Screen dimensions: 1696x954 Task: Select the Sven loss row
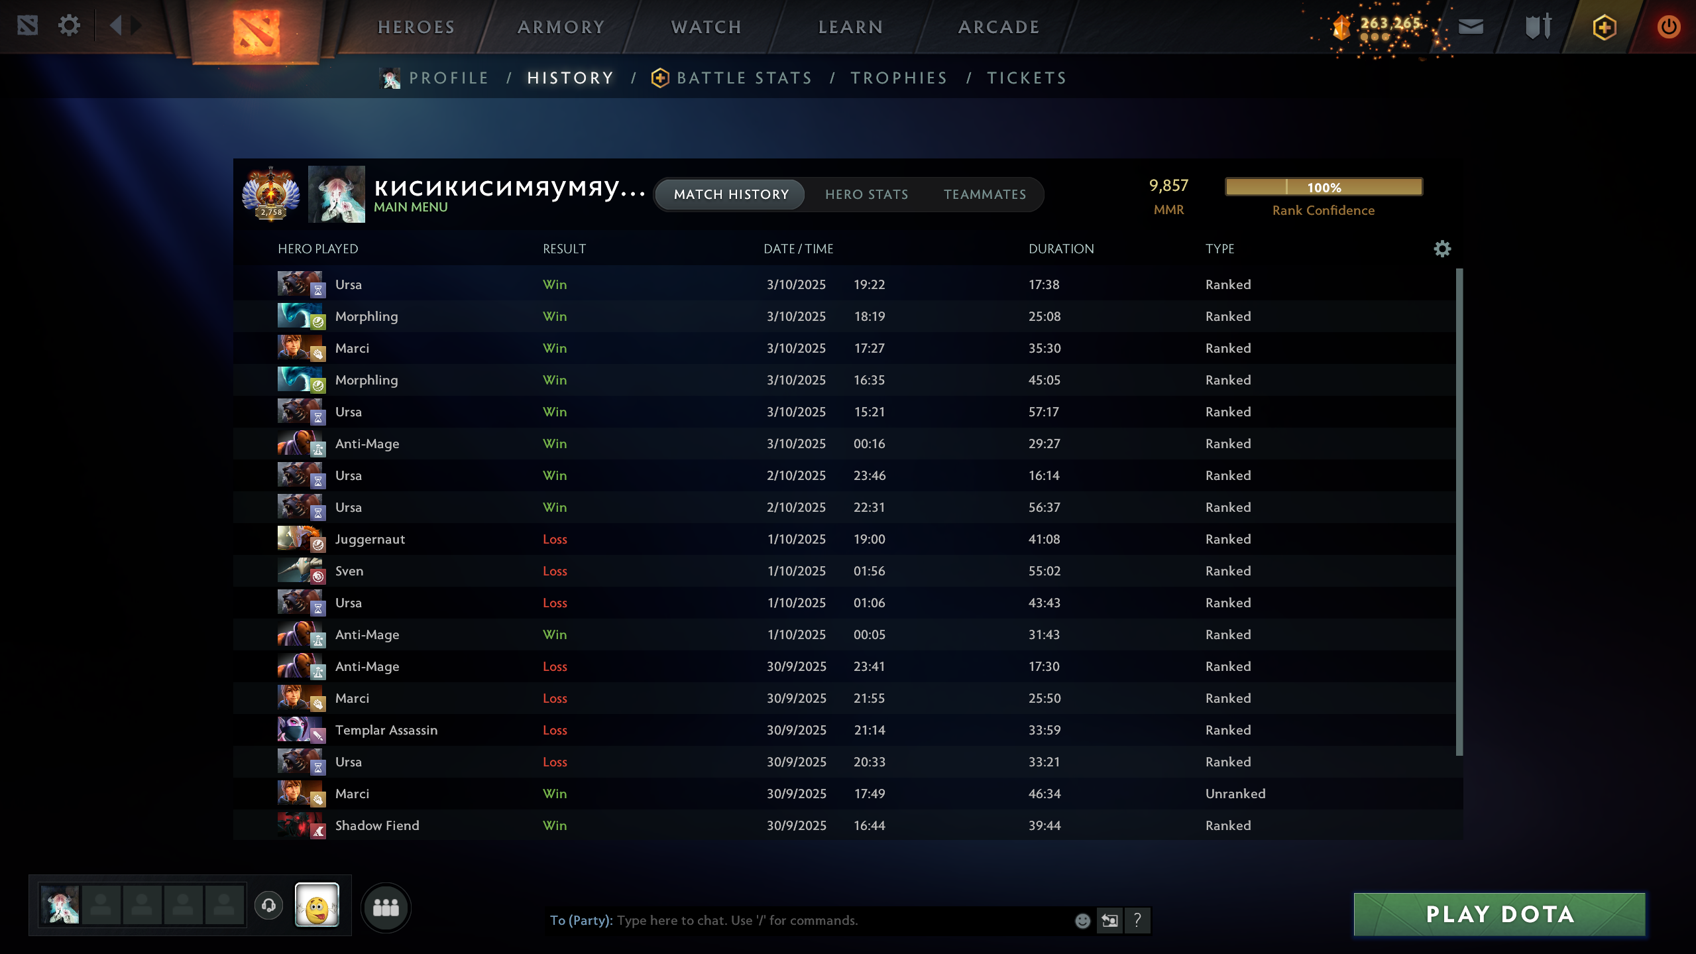point(844,571)
